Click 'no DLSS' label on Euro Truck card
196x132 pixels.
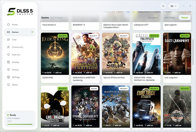139,125
